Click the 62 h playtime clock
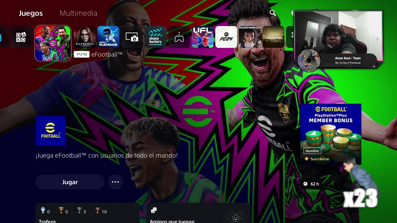Image resolution: width=397 pixels, height=223 pixels. [311, 184]
